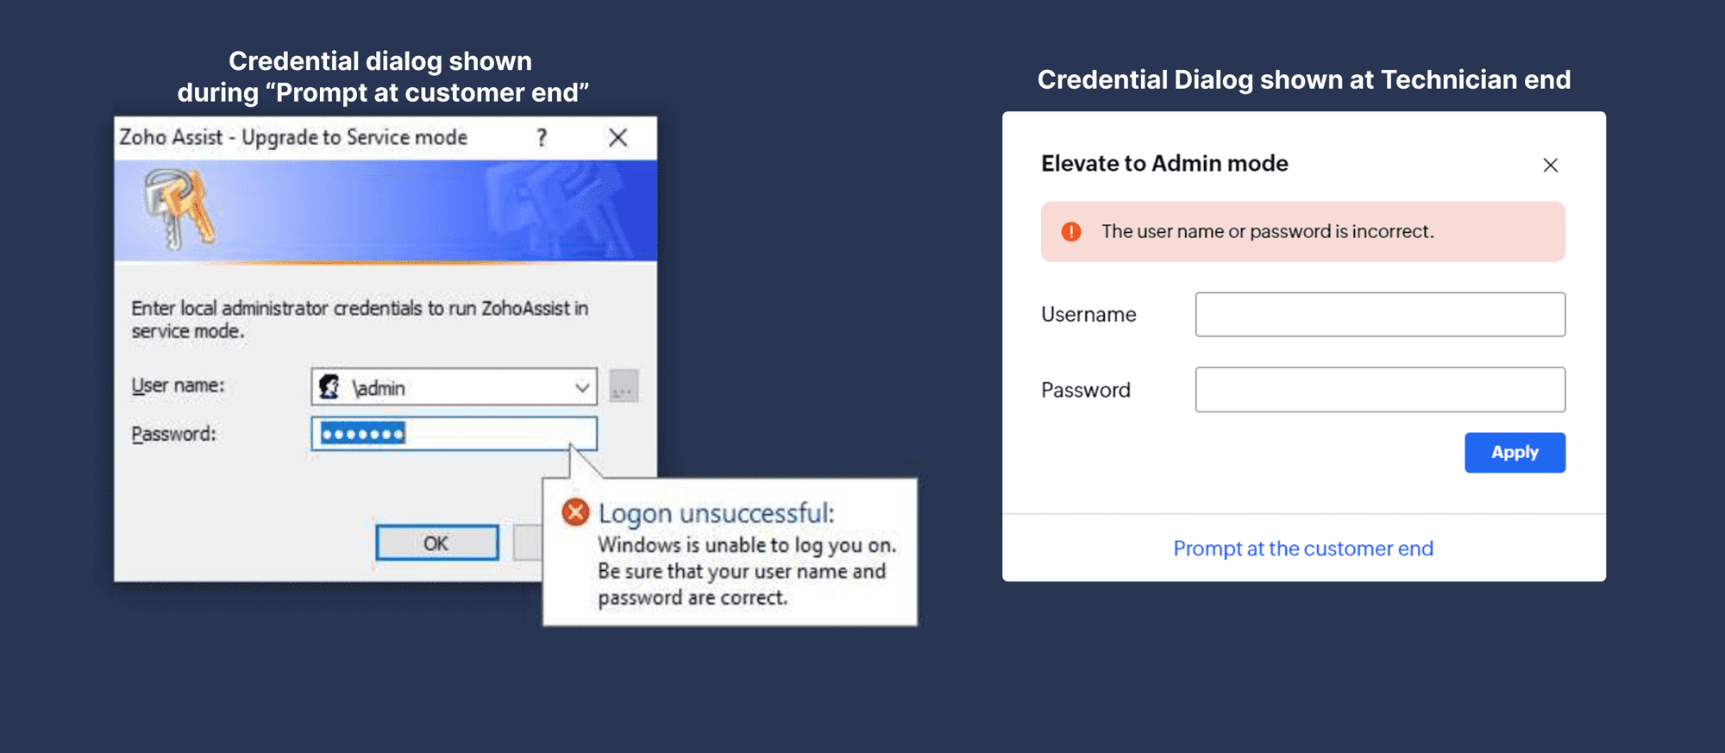1725x753 pixels.
Task: Click the "User name:" label
Action: pyautogui.click(x=178, y=386)
